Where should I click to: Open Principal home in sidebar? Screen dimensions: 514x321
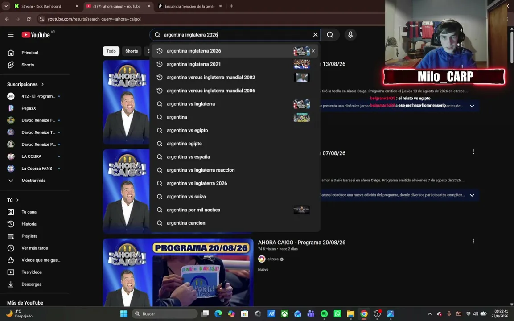(x=35, y=53)
